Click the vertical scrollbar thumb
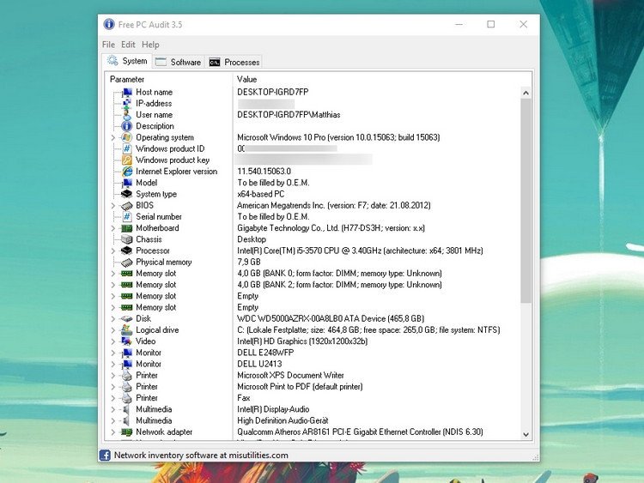 point(526,201)
